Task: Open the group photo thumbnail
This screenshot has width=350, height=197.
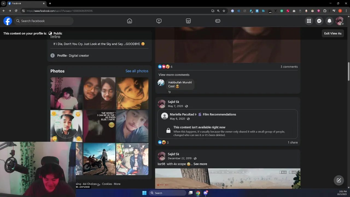Action: coord(132,159)
